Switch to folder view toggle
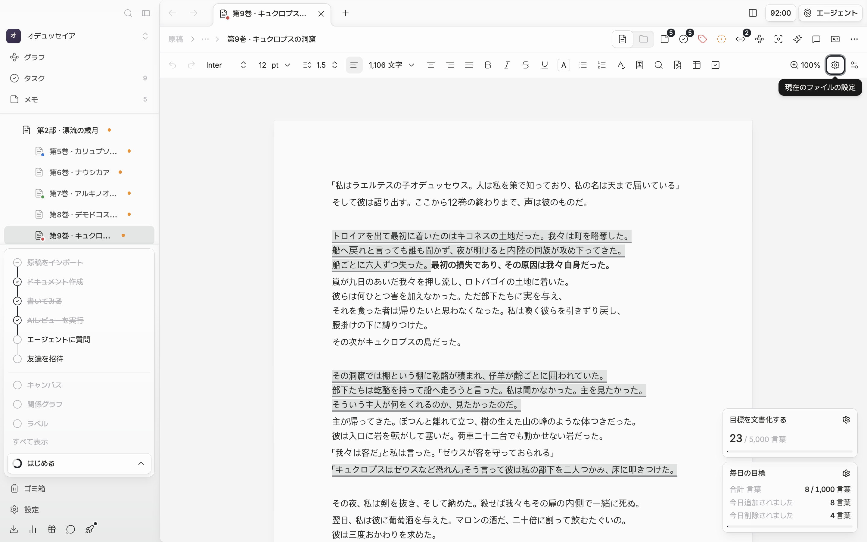The height and width of the screenshot is (542, 867). [643, 39]
